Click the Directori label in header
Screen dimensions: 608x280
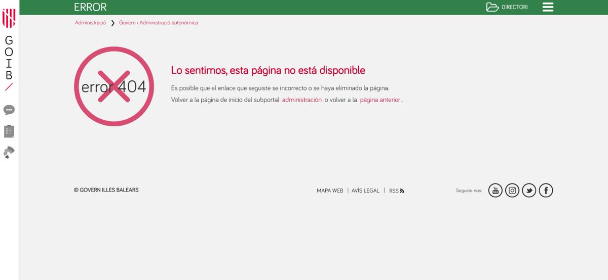515,7
